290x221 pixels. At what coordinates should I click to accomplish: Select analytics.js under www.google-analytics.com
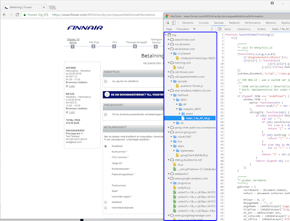pyautogui.click(x=184, y=188)
